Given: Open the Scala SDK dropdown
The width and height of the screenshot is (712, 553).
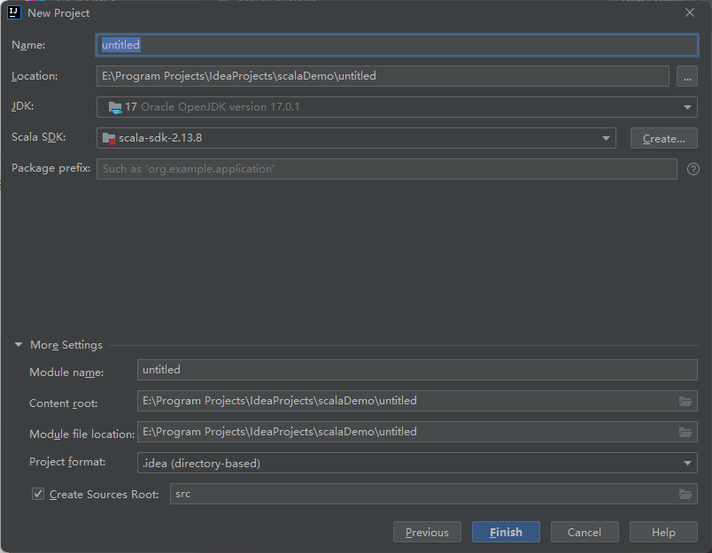Looking at the screenshot, I should coord(606,138).
